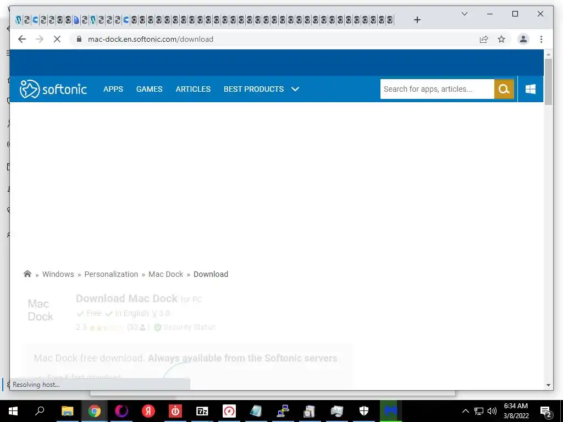View site information via lock icon
This screenshot has height=422, width=563.
pos(79,39)
